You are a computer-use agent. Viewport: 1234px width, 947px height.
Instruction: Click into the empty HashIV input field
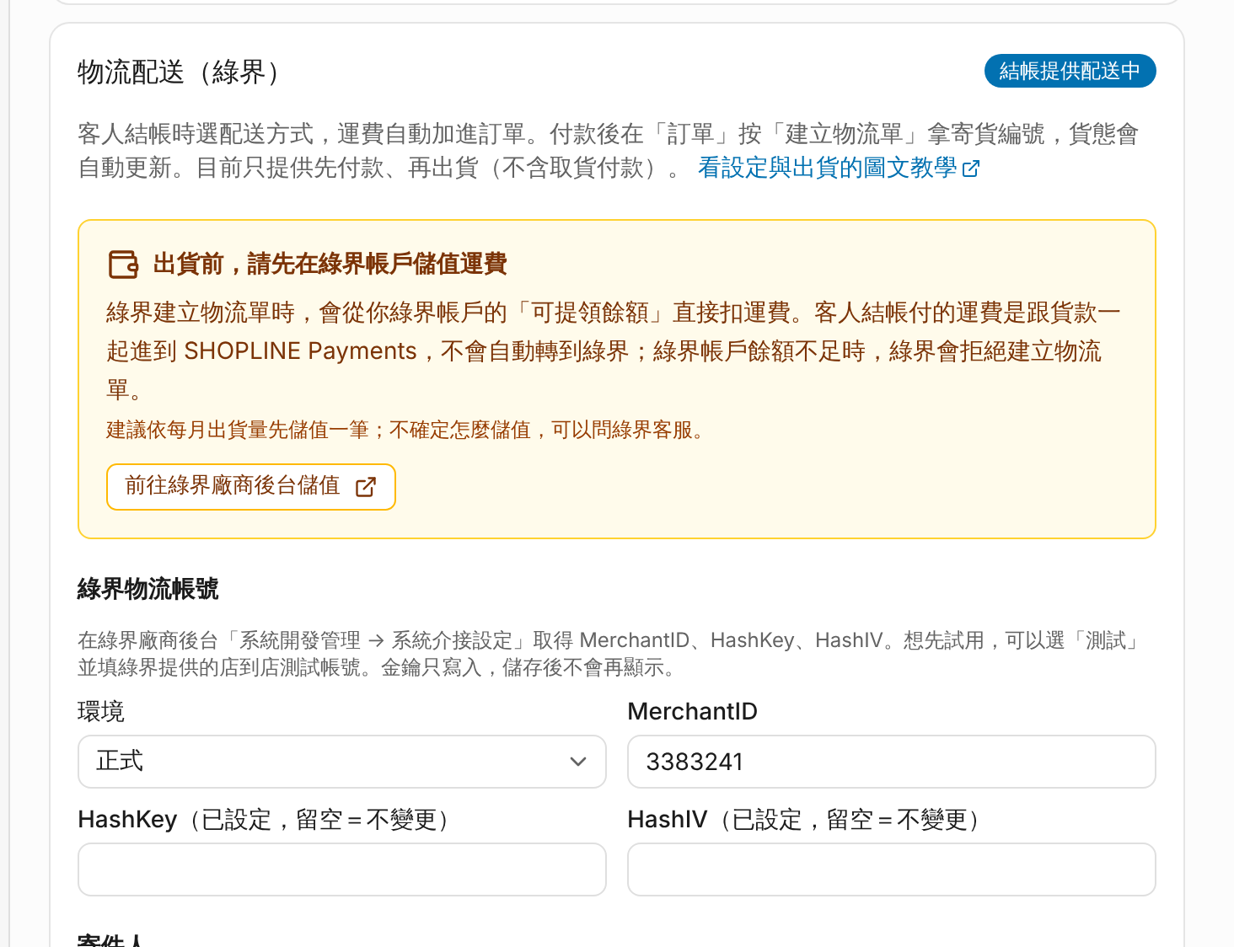[x=892, y=869]
